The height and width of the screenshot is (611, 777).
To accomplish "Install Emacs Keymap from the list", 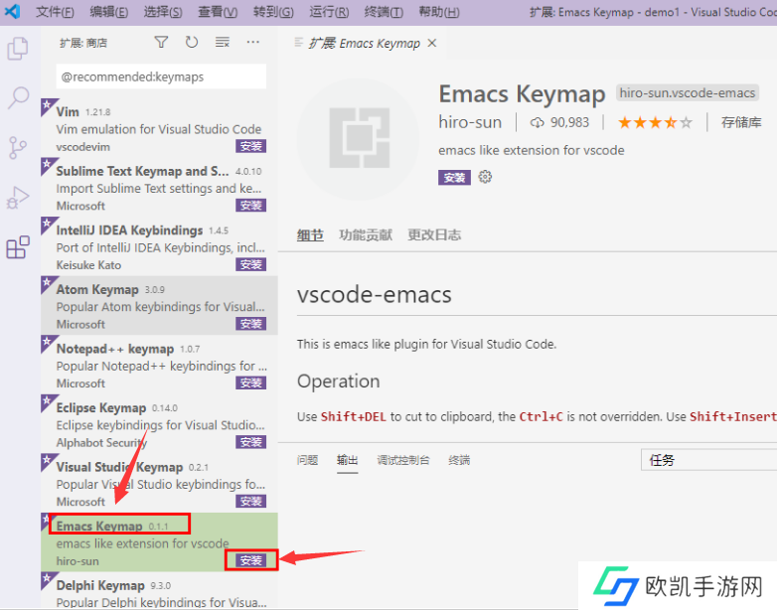I will pos(250,560).
